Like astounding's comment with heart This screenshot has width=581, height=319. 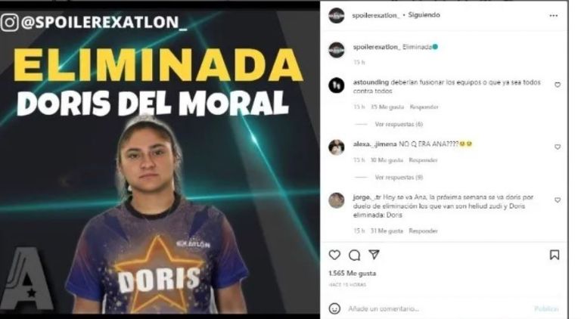pos(558,85)
